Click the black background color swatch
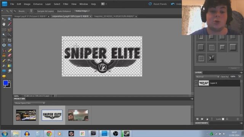 point(9,86)
